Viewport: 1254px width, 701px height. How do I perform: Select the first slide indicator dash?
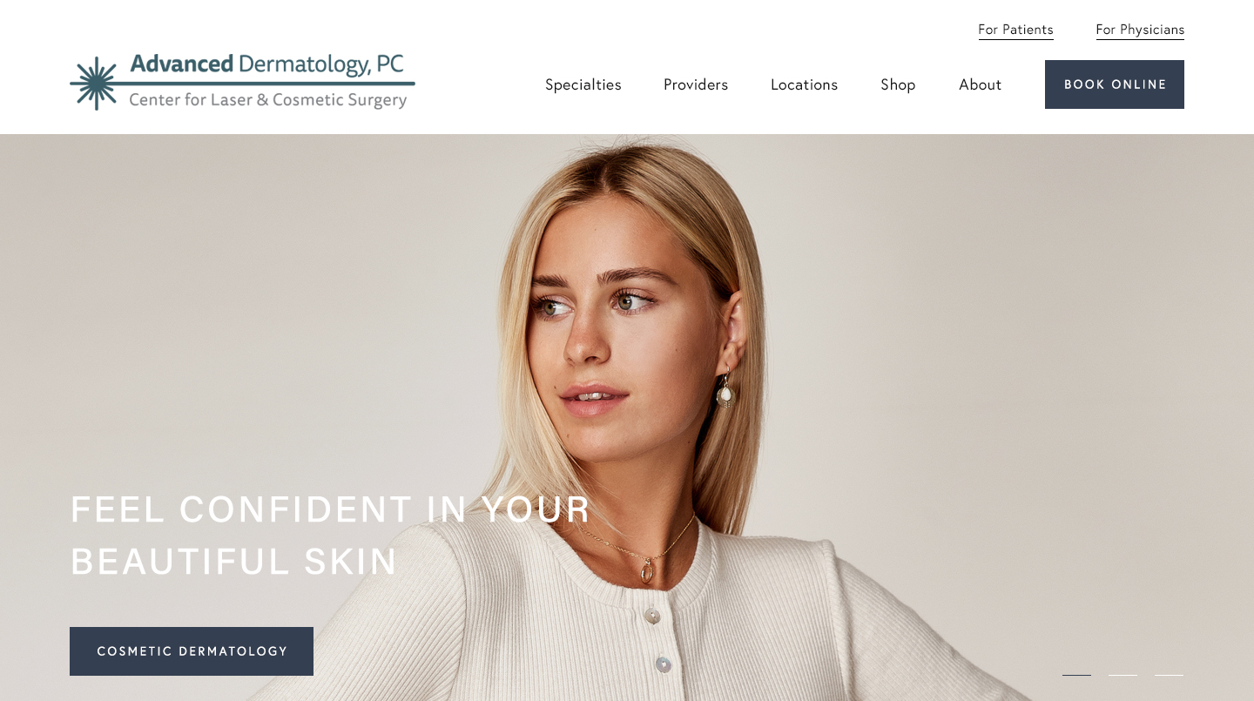[x=1076, y=675]
